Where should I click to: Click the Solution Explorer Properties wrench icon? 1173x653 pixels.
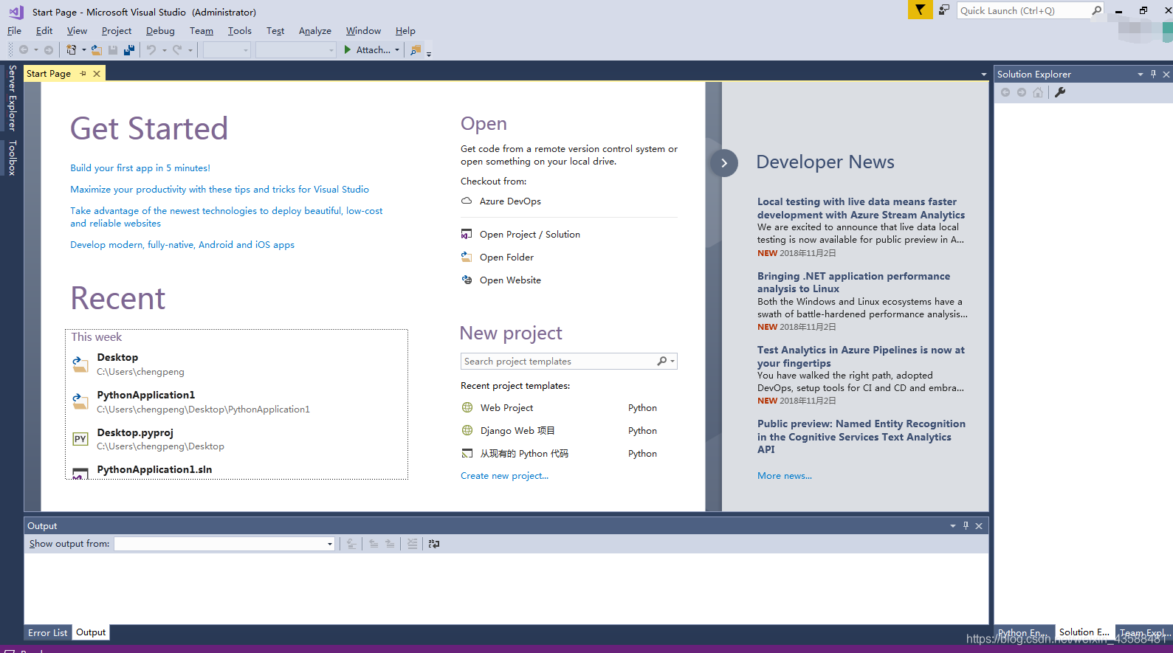pos(1060,92)
